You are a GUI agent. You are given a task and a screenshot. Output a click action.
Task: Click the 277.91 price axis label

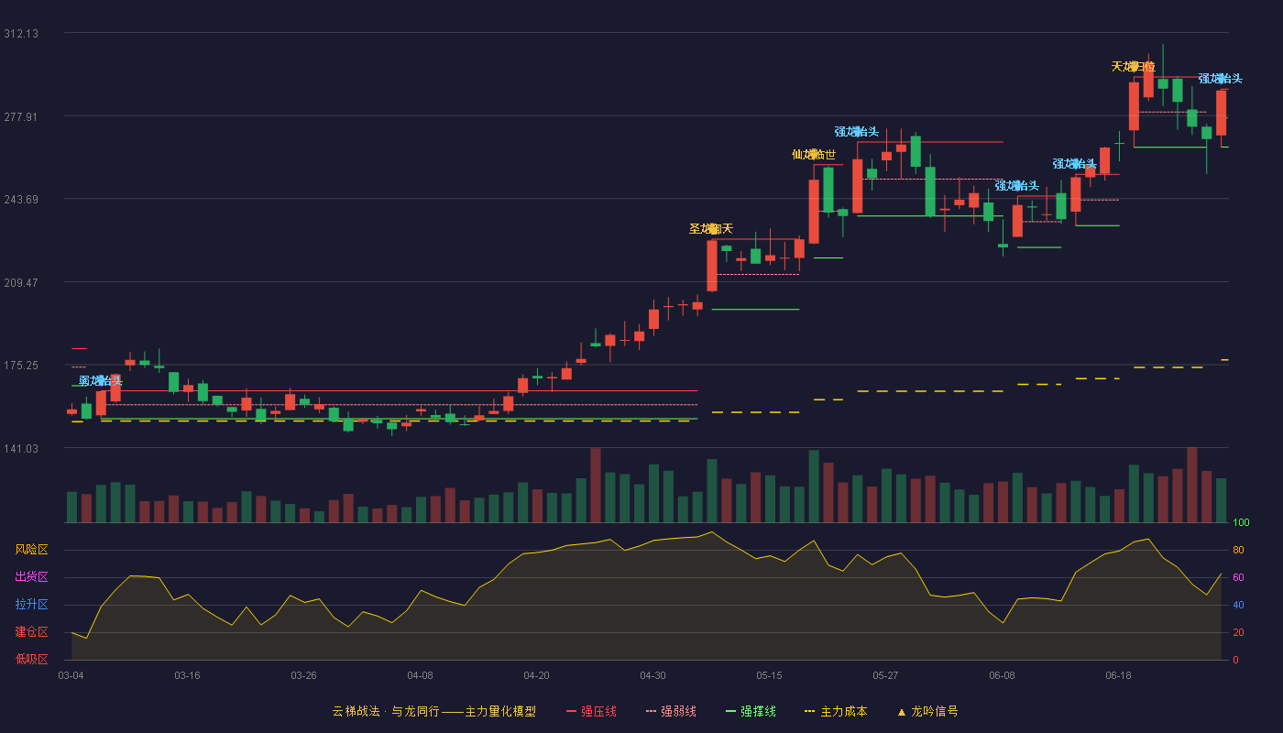(x=21, y=117)
